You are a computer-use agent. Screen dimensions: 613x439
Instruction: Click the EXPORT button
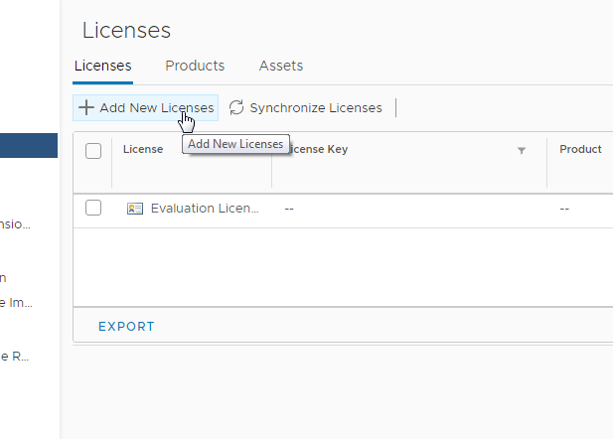click(126, 326)
